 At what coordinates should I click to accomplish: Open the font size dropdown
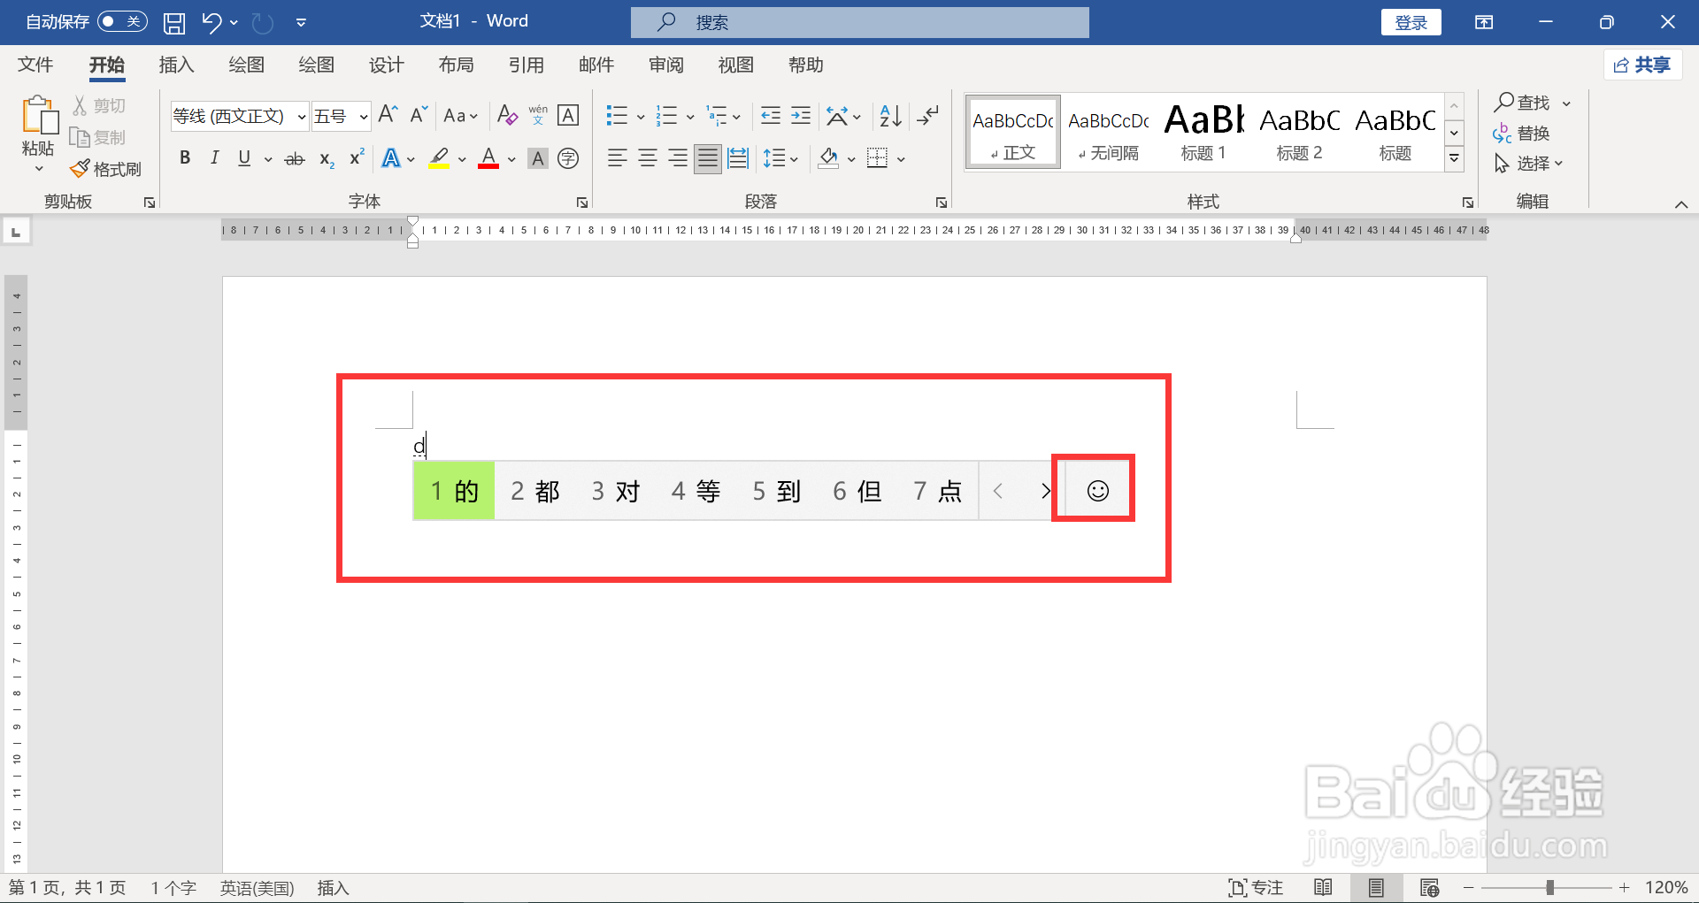click(x=364, y=116)
